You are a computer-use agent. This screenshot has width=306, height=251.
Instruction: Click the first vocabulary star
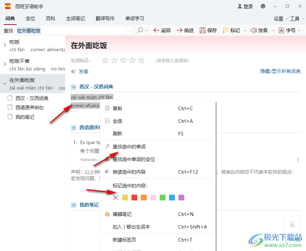click(x=105, y=60)
